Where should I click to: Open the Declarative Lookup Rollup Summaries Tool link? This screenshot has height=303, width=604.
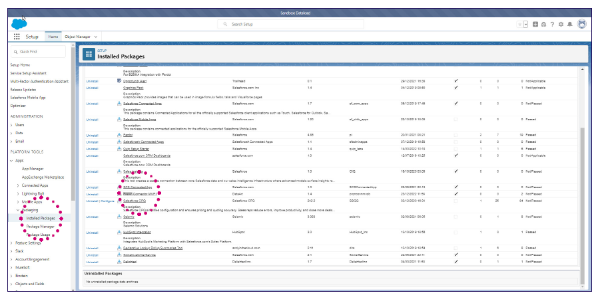pos(153,248)
